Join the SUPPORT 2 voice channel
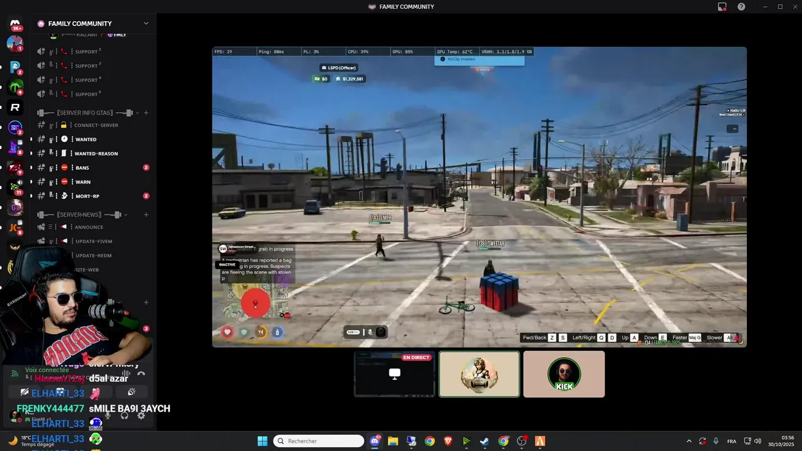This screenshot has height=451, width=802. [x=93, y=51]
